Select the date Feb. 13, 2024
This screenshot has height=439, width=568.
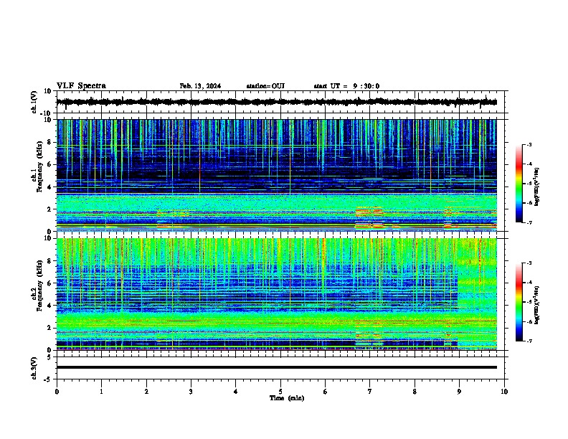(200, 86)
